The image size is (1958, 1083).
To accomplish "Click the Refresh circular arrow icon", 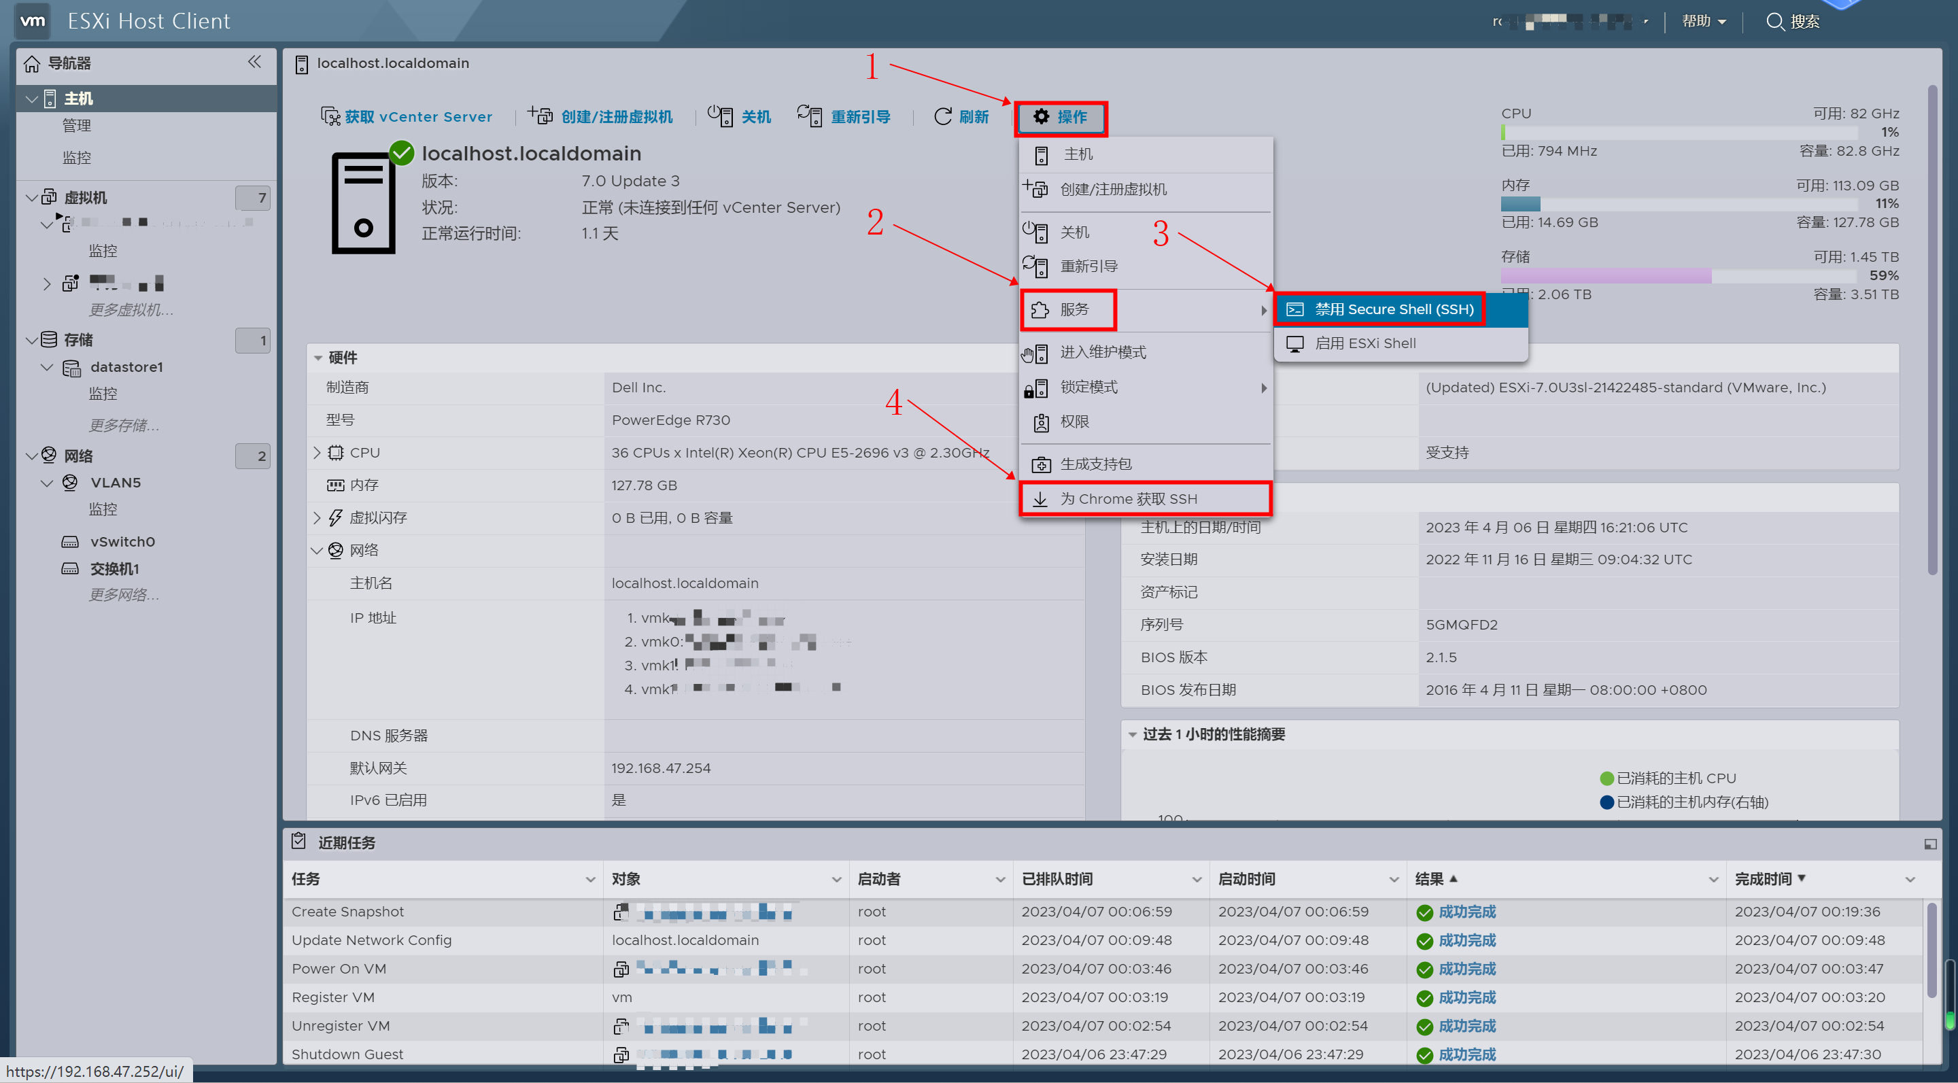I will (942, 116).
